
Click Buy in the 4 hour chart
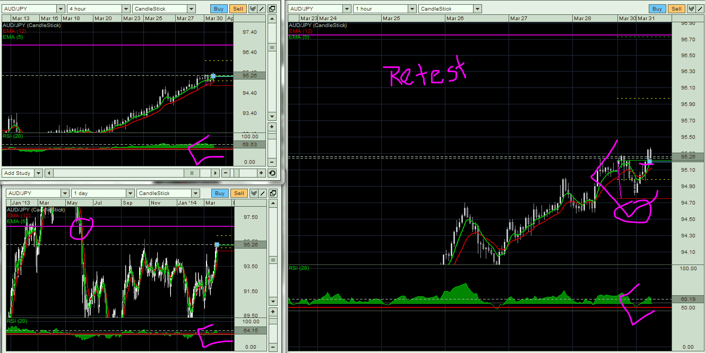218,9
